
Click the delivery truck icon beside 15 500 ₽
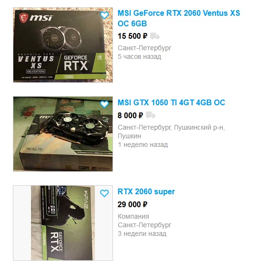coord(155,36)
